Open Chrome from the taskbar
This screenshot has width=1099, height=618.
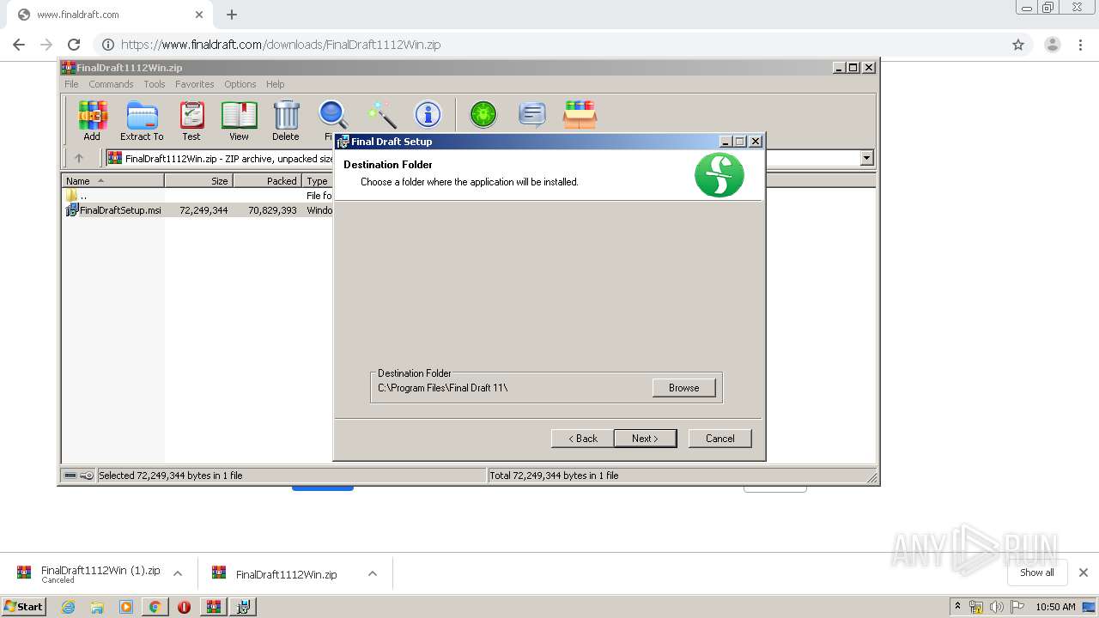coord(155,607)
